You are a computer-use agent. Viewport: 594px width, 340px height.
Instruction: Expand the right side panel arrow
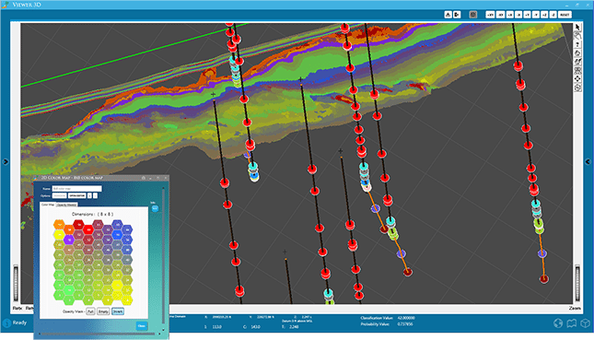click(588, 162)
